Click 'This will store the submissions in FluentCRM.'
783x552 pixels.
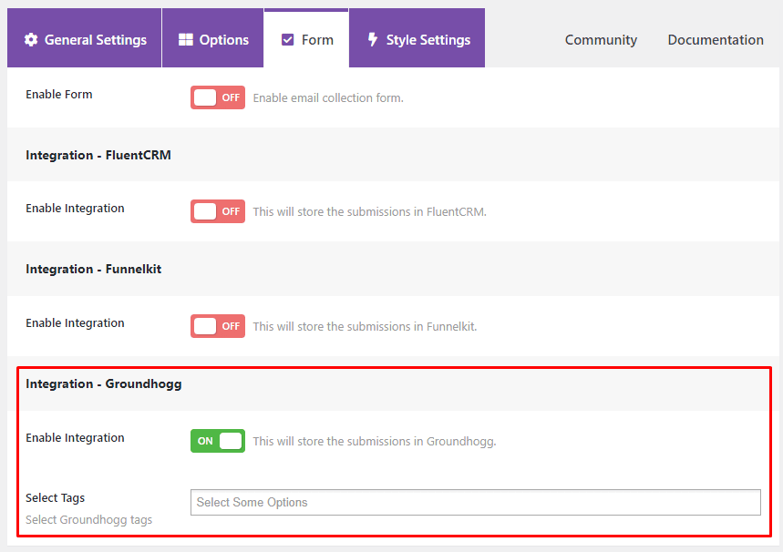[x=369, y=211]
